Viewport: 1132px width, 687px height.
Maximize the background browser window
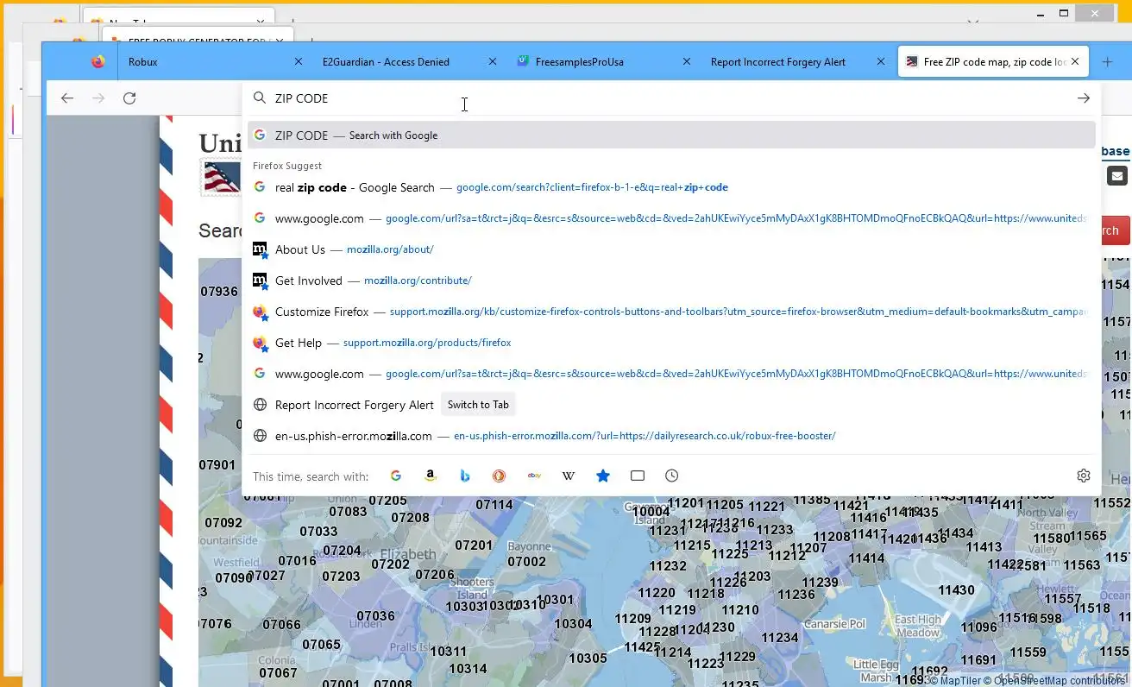coord(1064,13)
